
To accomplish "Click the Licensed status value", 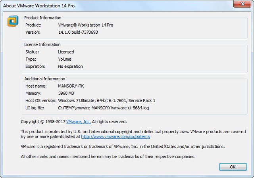I will (x=66, y=52).
